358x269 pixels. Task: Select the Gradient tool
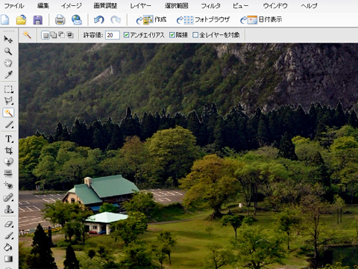pyautogui.click(x=8, y=259)
